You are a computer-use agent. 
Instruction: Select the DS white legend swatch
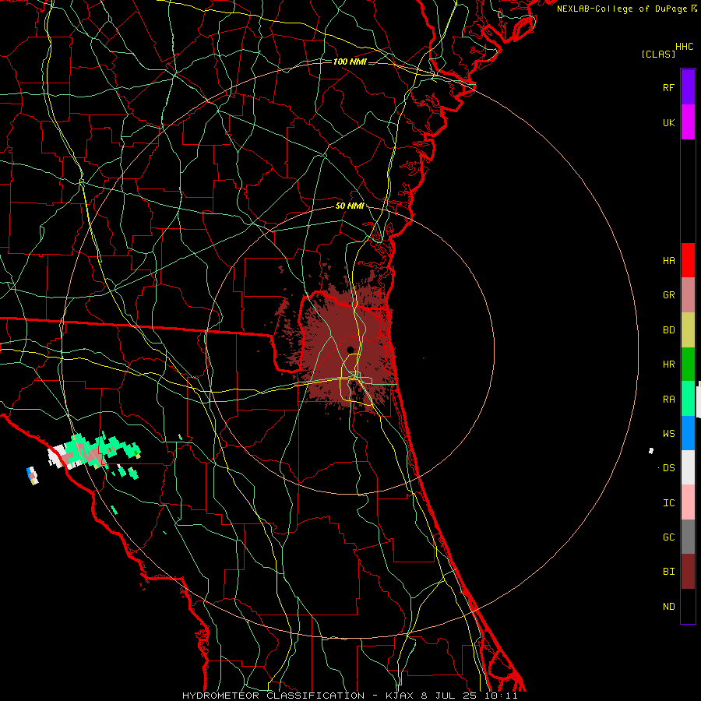(688, 467)
